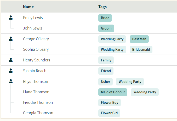
Task: Click the person icon beside Emily Lewis
Action: pos(11,18)
